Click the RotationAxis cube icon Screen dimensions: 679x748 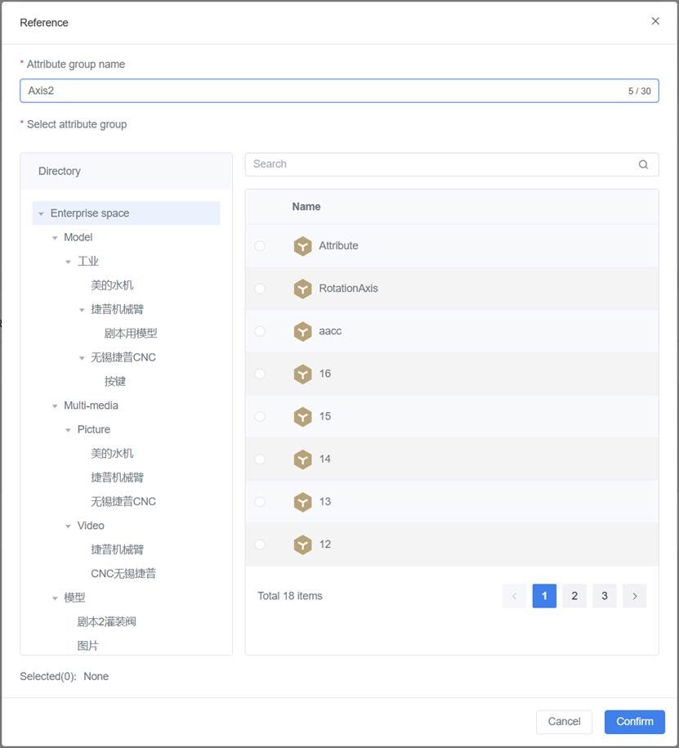point(303,289)
